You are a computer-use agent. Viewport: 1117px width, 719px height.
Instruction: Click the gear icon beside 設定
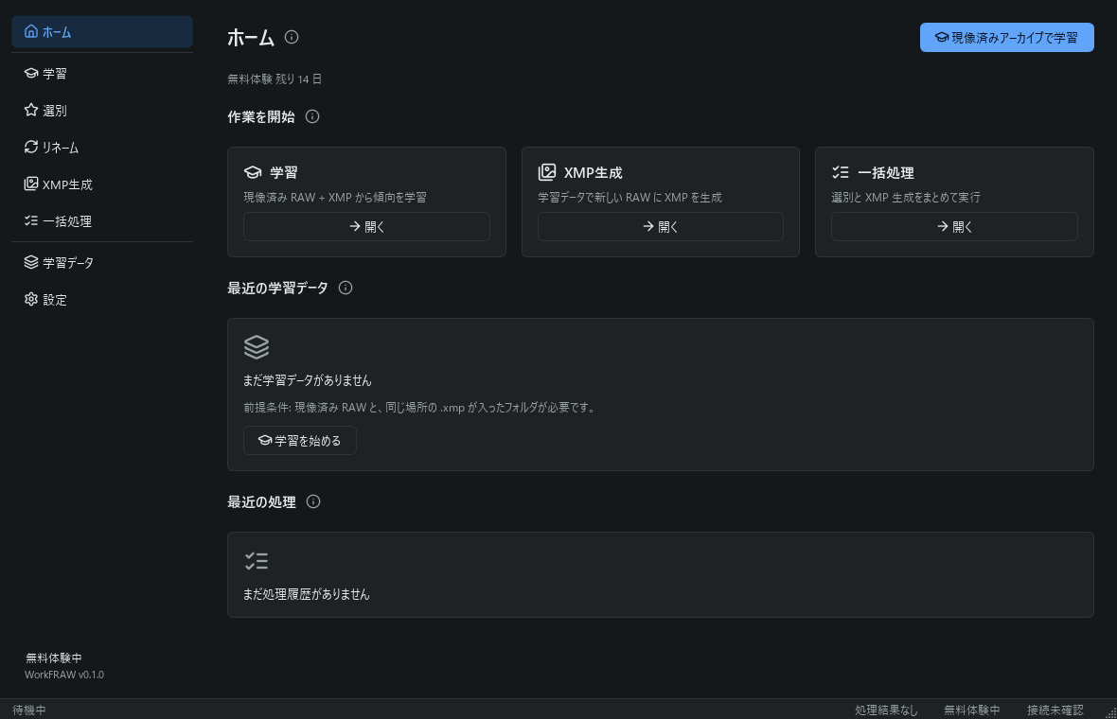[30, 299]
